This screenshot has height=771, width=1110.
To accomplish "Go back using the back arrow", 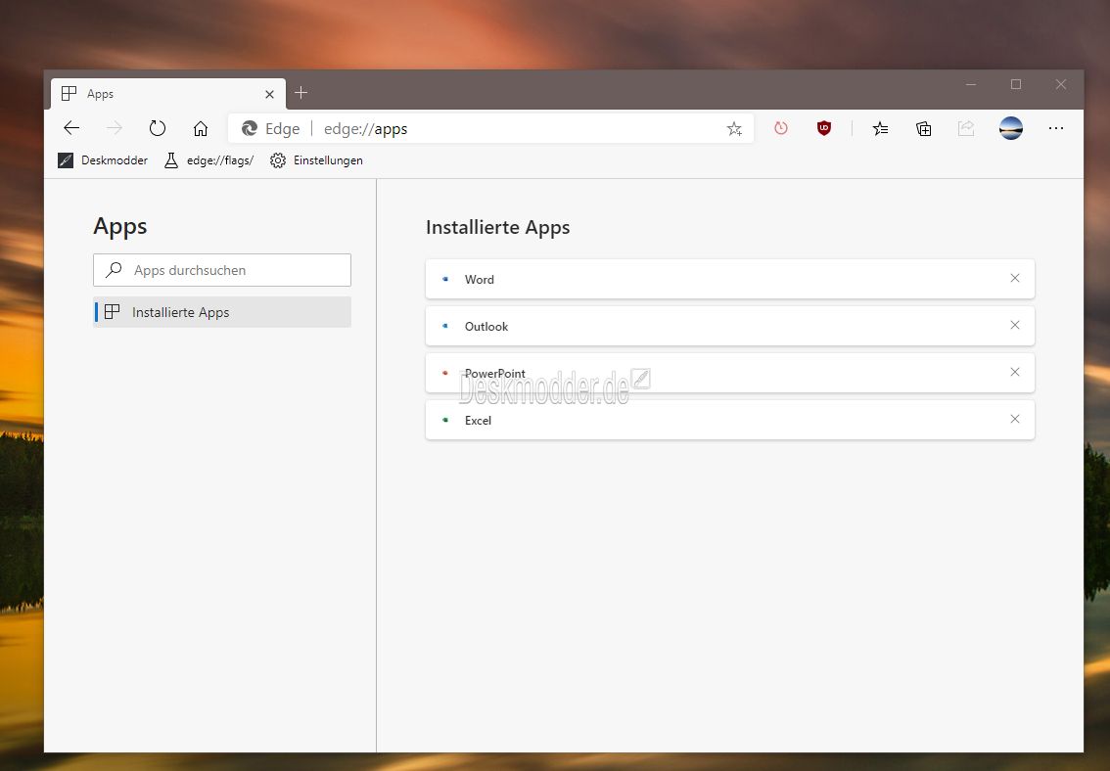I will coord(71,128).
